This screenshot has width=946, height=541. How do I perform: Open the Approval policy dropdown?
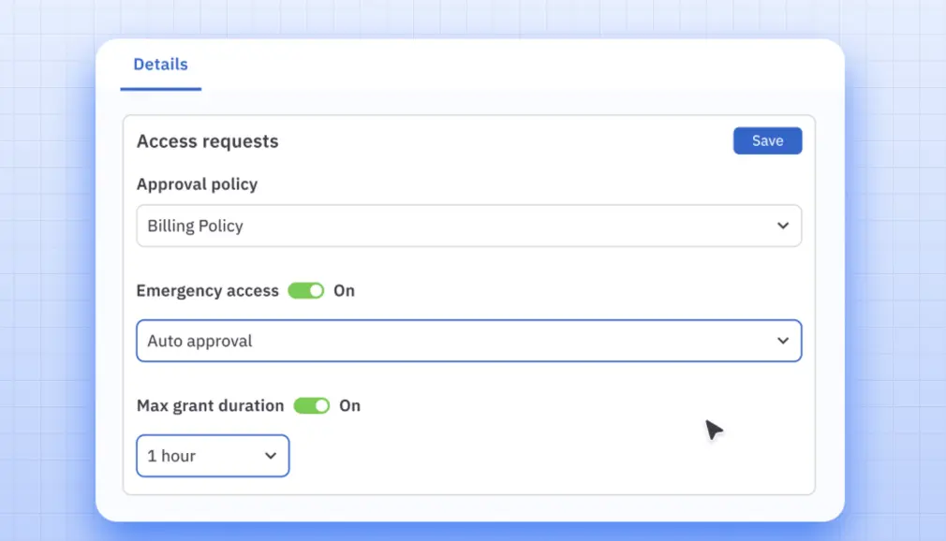coord(468,226)
